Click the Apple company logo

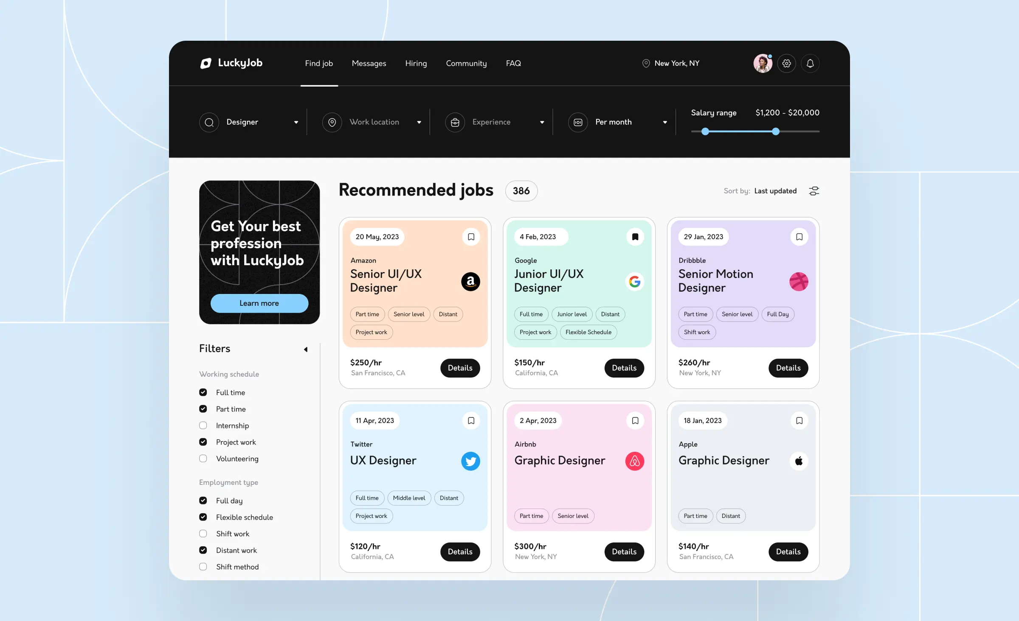(x=799, y=461)
